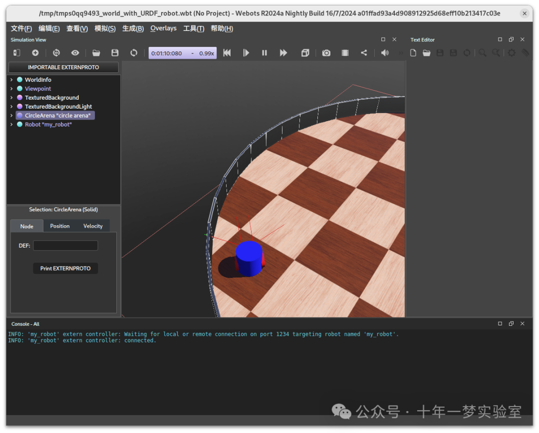Open the 文件(F) menu
This screenshot has height=433, width=539.
21,28
